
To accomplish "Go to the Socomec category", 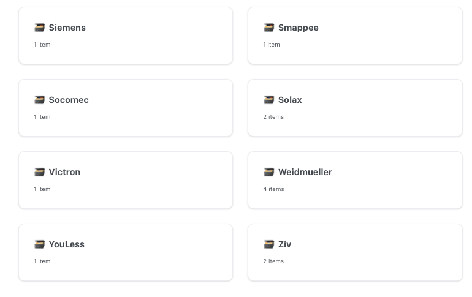I will click(69, 100).
